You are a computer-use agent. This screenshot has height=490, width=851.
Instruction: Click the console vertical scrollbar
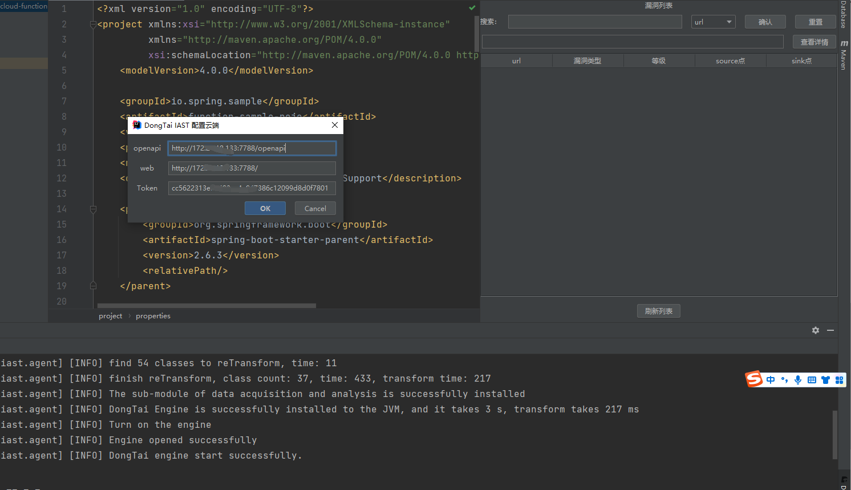(x=835, y=435)
